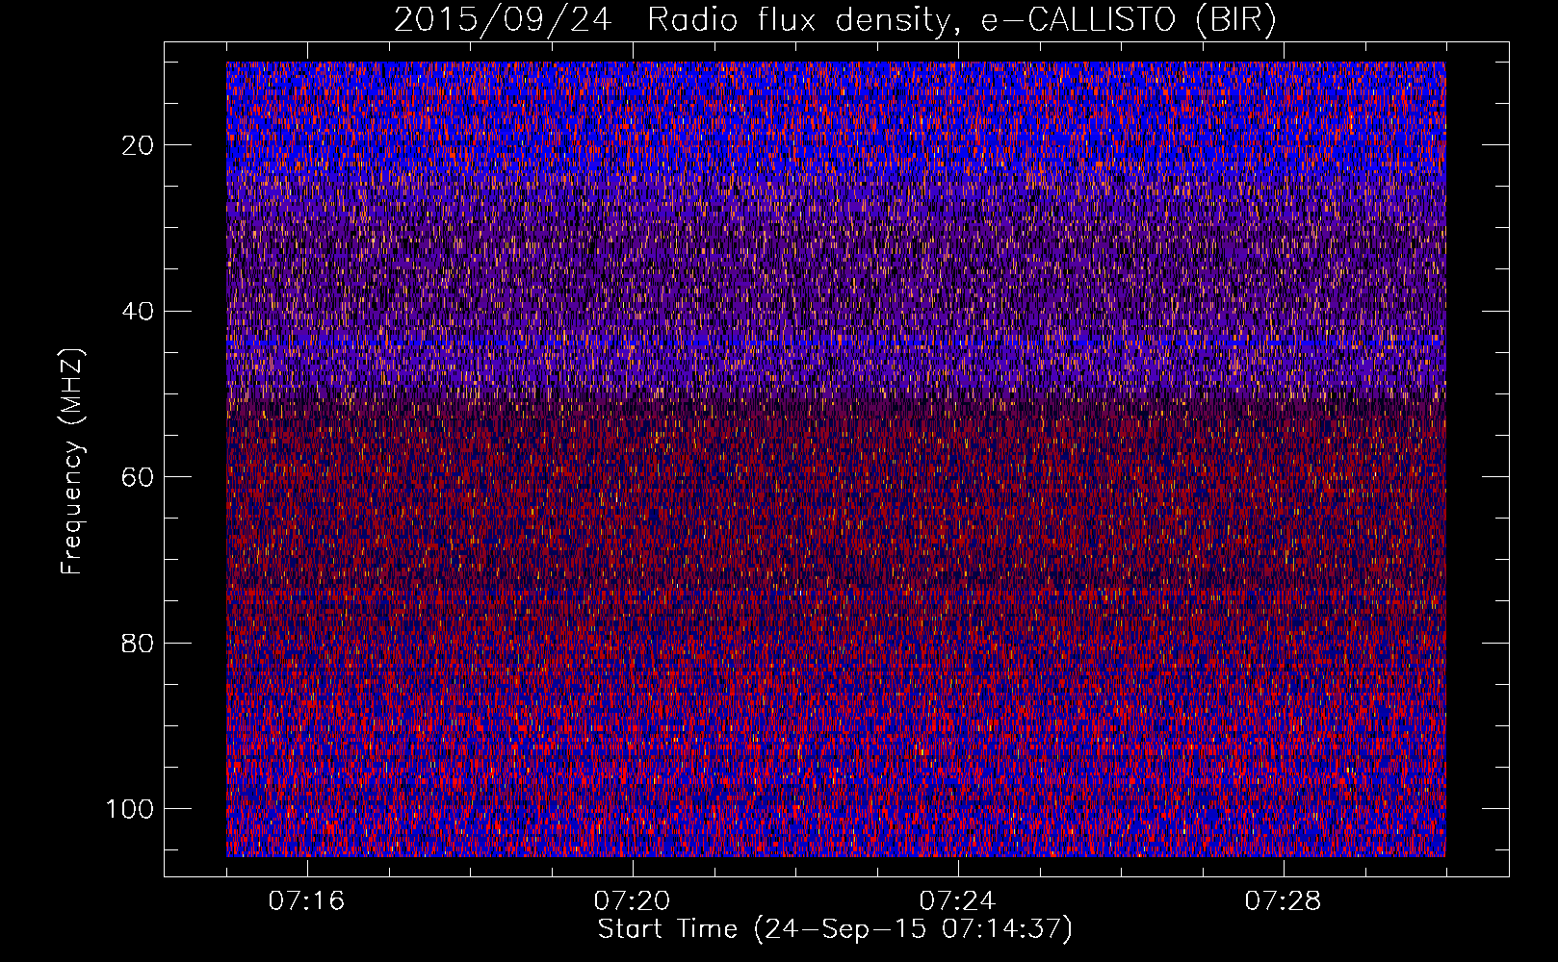Click the 20 MHz frequency tick label
Screen dimensions: 1558x962
(x=139, y=145)
